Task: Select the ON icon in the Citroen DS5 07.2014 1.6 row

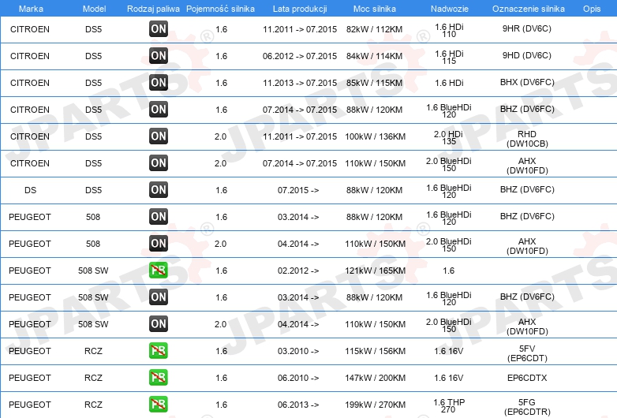Action: (159, 110)
